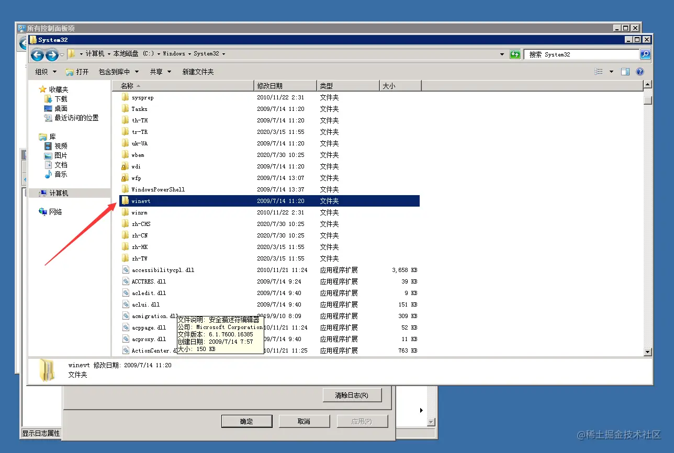
Task: Sort by the 类型 column header
Action: (348, 86)
